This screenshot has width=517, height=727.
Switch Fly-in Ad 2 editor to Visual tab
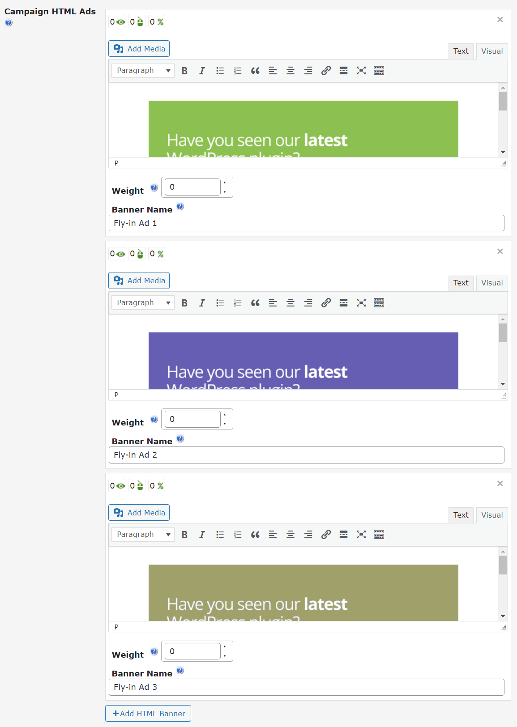[x=492, y=283]
